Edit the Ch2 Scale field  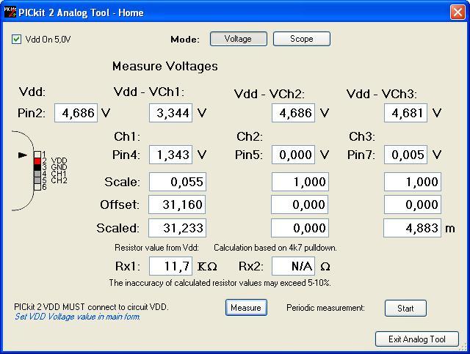tap(300, 182)
